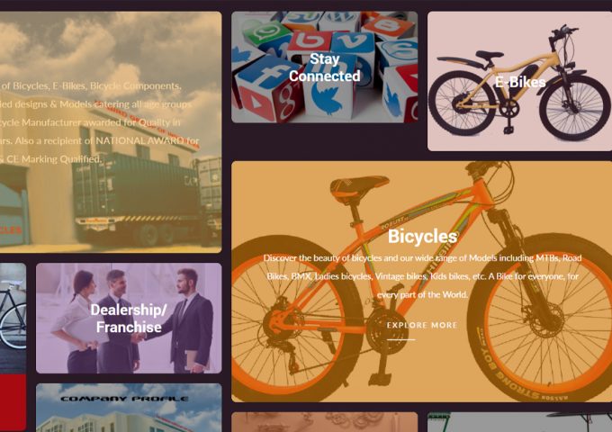Screen dimensions: 612x432
Task: Click the about tile with container truck
Action: coord(111,132)
